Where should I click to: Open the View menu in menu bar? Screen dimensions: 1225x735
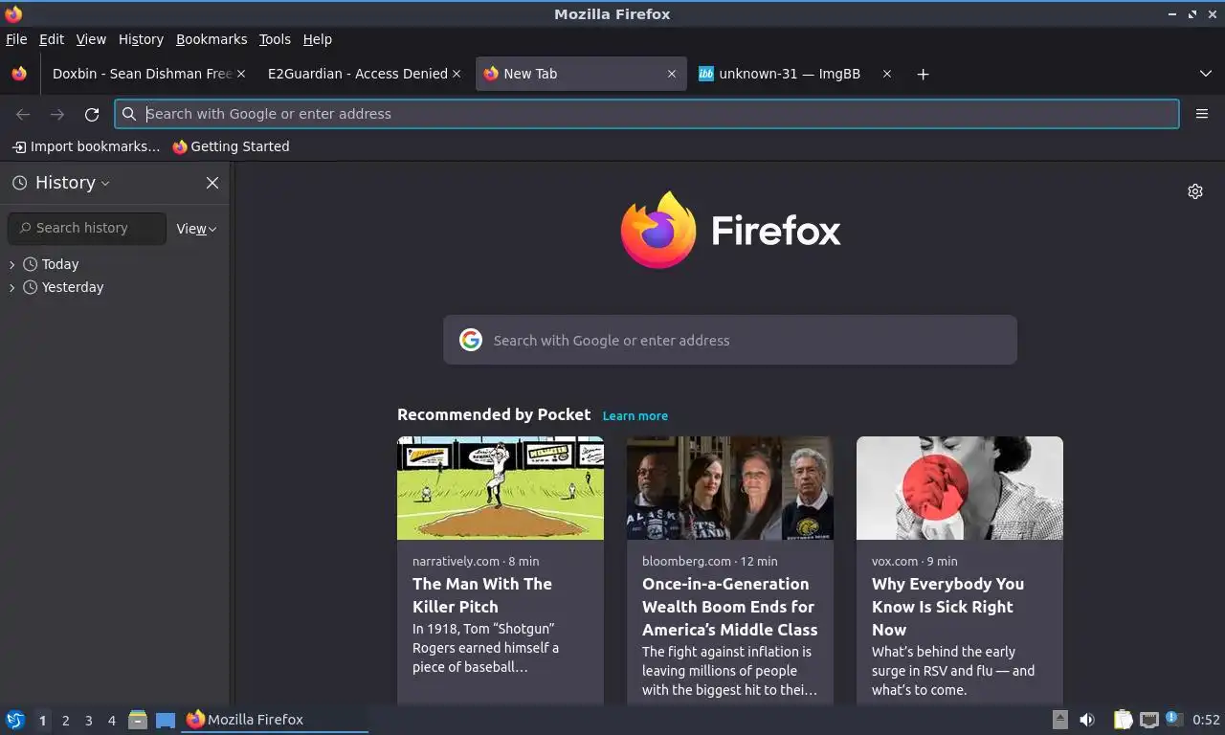[91, 39]
